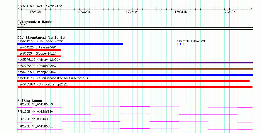The width and height of the screenshot is (261, 133).
Task: Select the red nsv5455874 variant bar
Action: click(135, 87)
